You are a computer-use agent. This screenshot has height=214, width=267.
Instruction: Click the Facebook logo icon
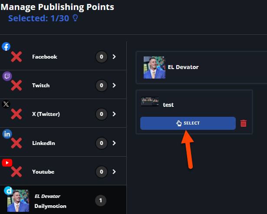pyautogui.click(x=6, y=46)
